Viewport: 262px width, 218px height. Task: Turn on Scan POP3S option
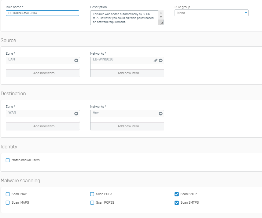click(x=92, y=202)
